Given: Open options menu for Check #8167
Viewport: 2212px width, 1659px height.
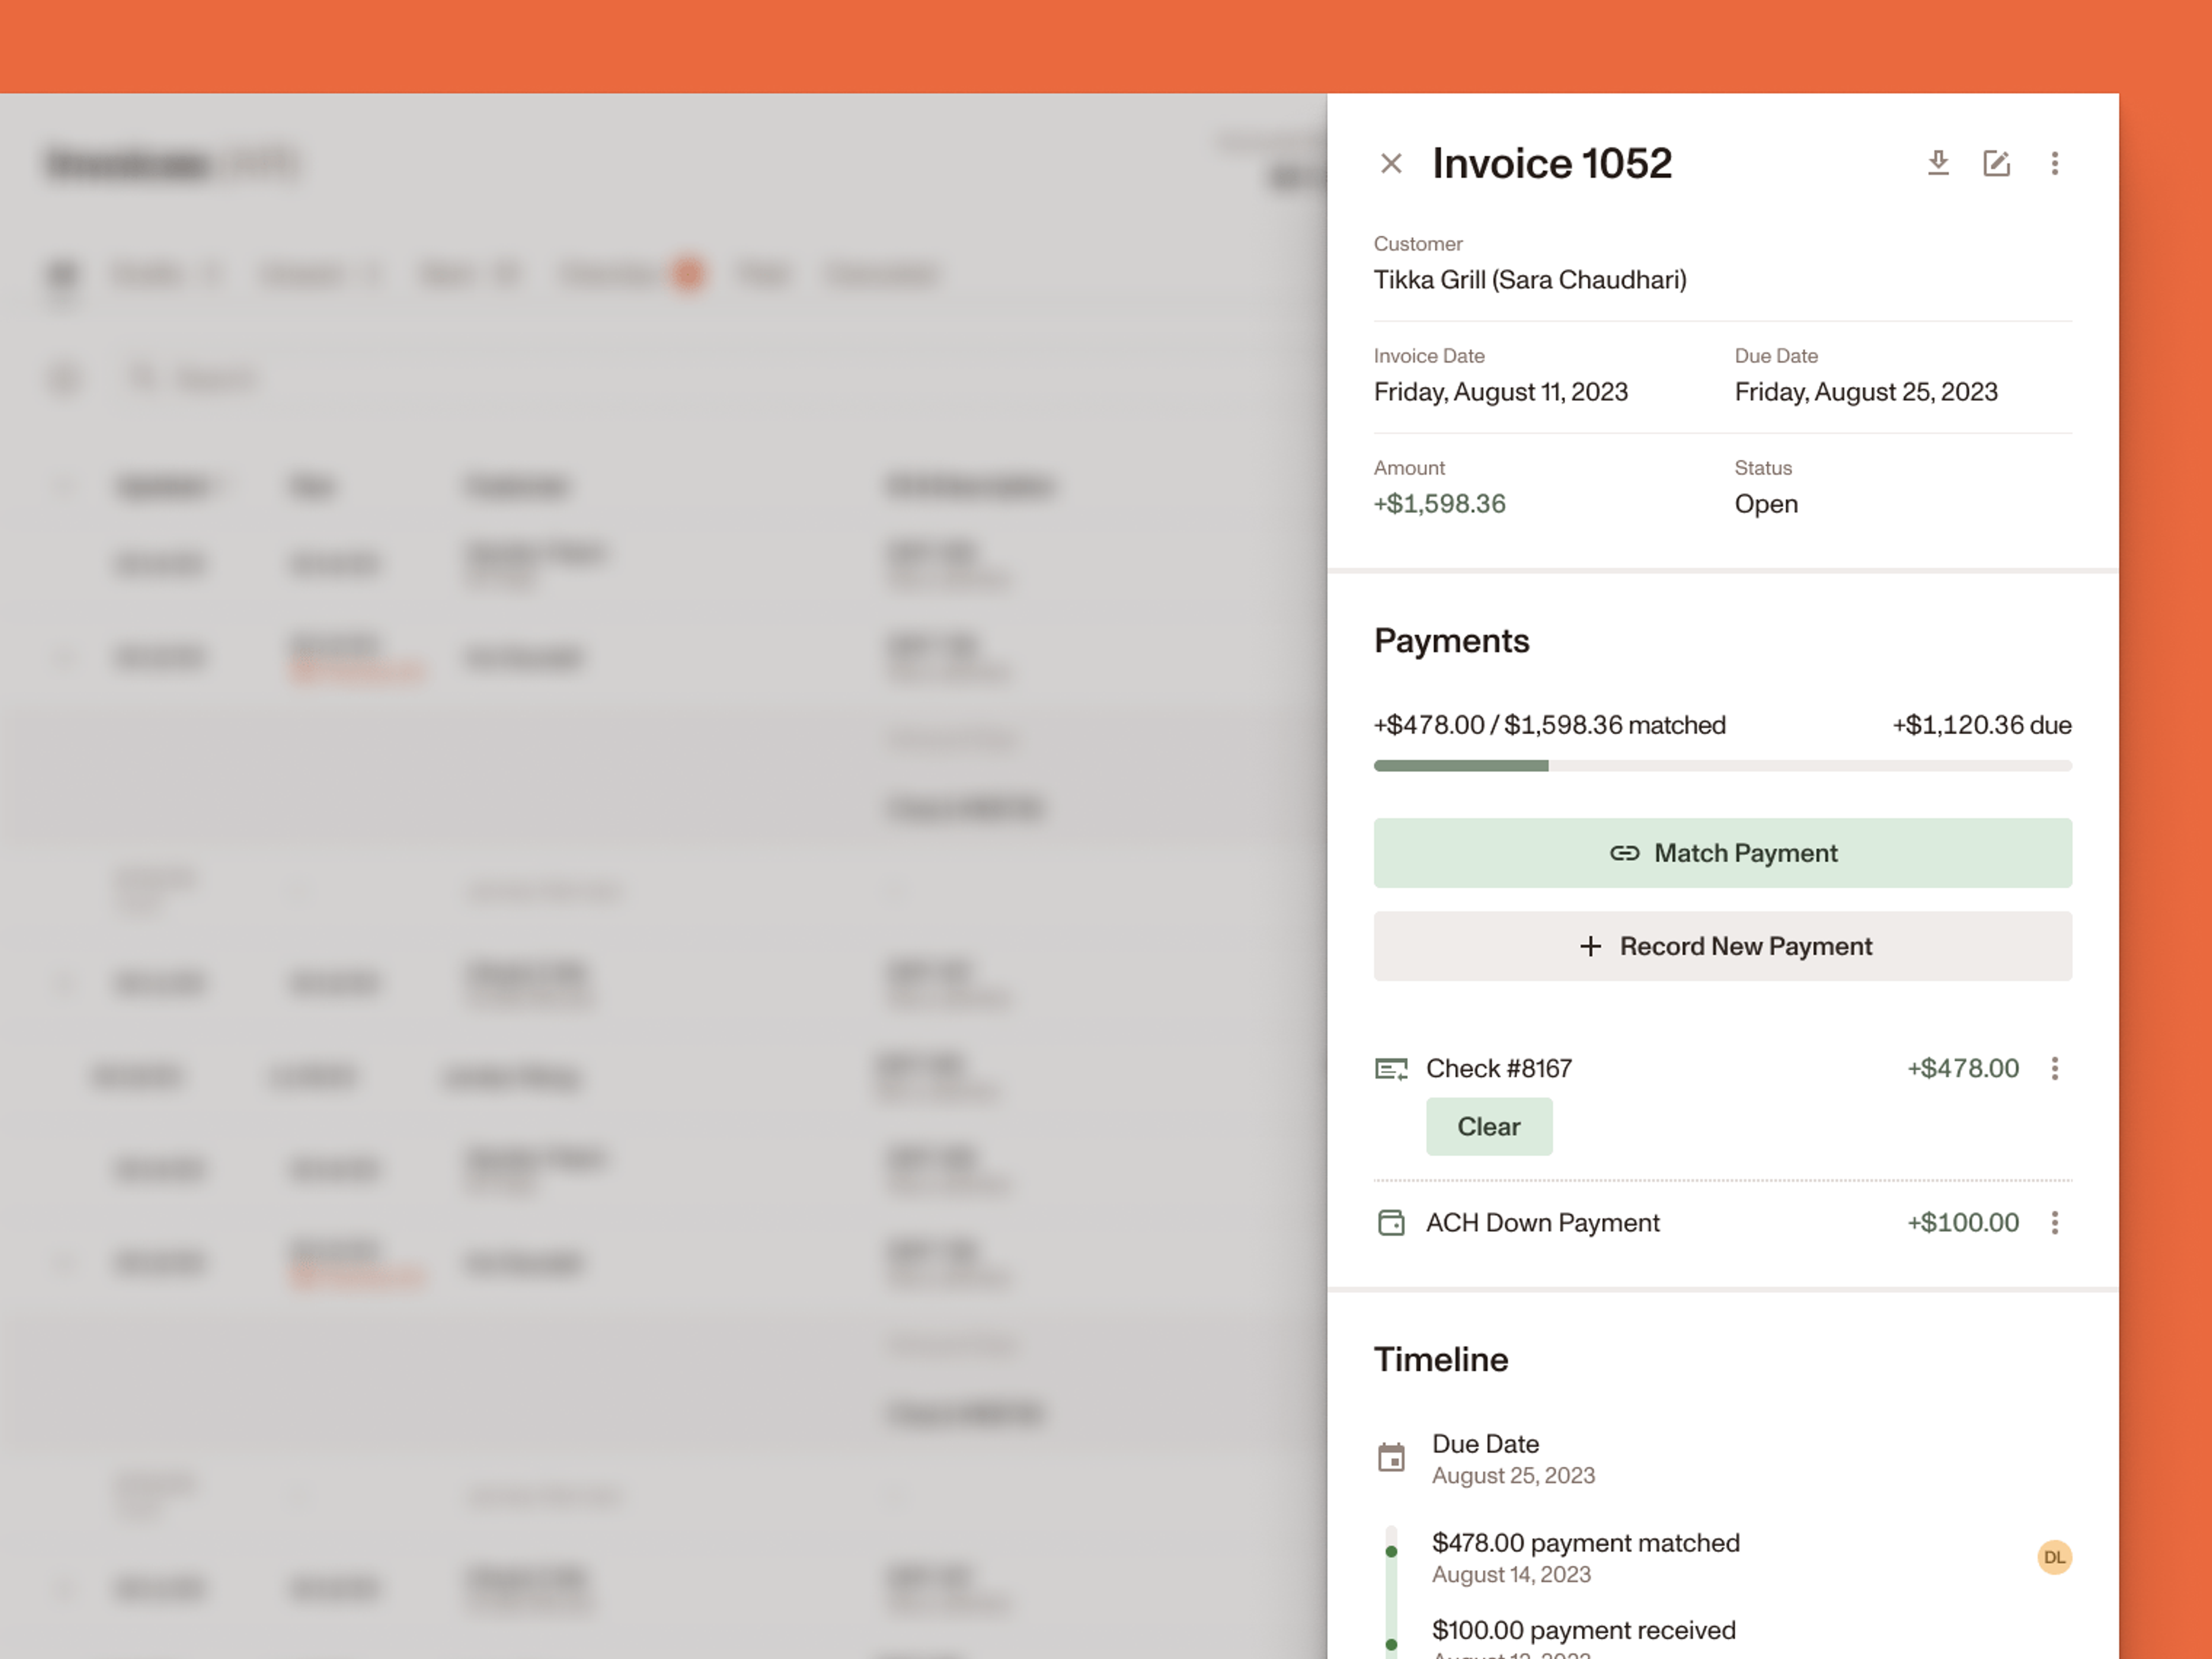Looking at the screenshot, I should tap(2054, 1069).
